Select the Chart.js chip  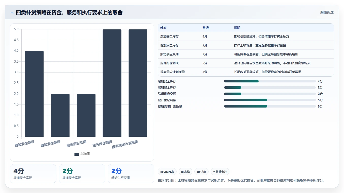point(167,172)
